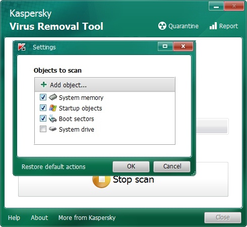Cancel the Settings dialog
Viewport: 247px width, 227px height.
(172, 166)
